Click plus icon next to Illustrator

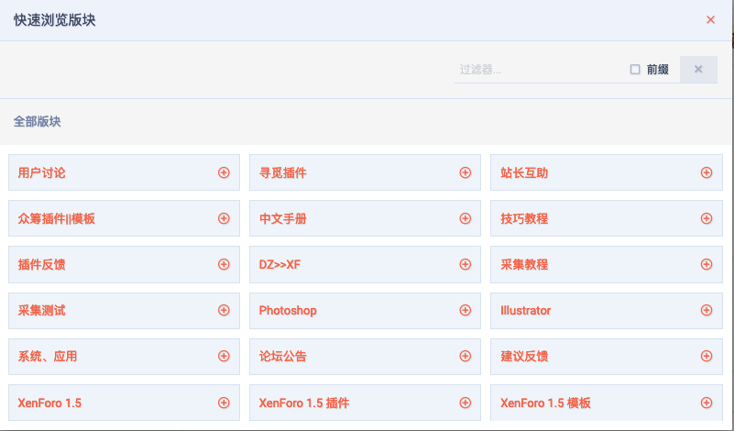pyautogui.click(x=707, y=310)
